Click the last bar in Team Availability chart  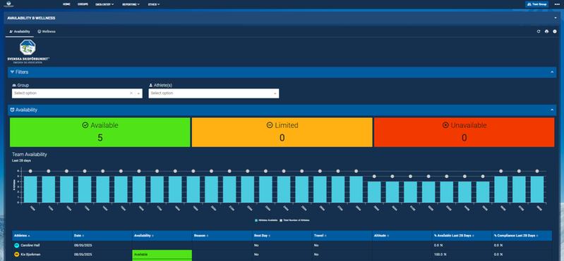(x=537, y=189)
